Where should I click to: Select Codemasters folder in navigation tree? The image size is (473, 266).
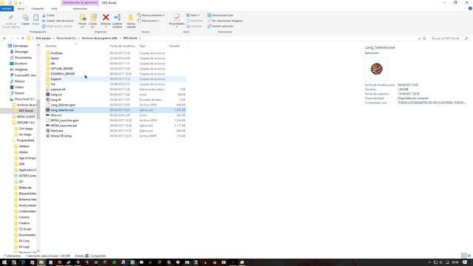point(27,211)
